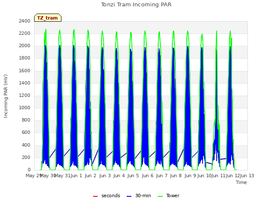
Task: Click the Jun 6 x-axis date label
Action: [148, 176]
